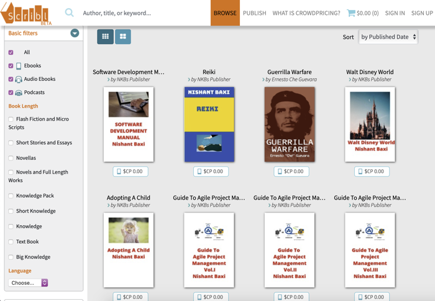This screenshot has width=435, height=301.
Task: Click the Software Development M... title link
Action: [129, 72]
